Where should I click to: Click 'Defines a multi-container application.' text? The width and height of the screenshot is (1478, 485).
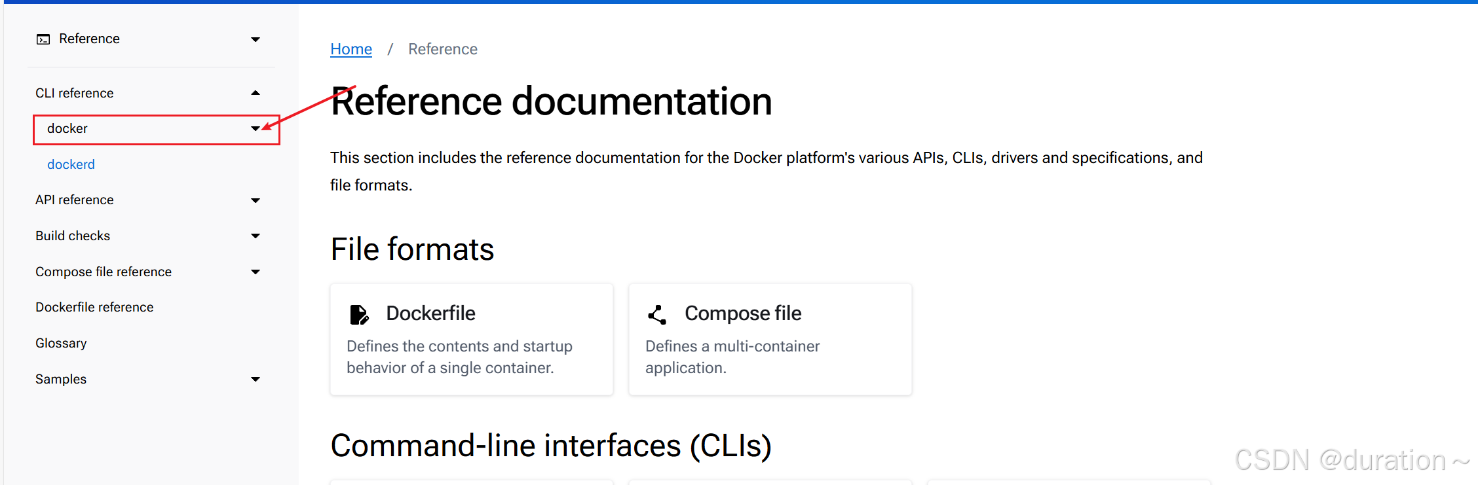click(732, 357)
